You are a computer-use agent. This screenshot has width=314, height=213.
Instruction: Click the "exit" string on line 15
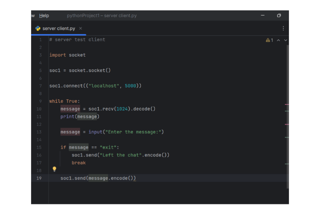click(x=108, y=148)
